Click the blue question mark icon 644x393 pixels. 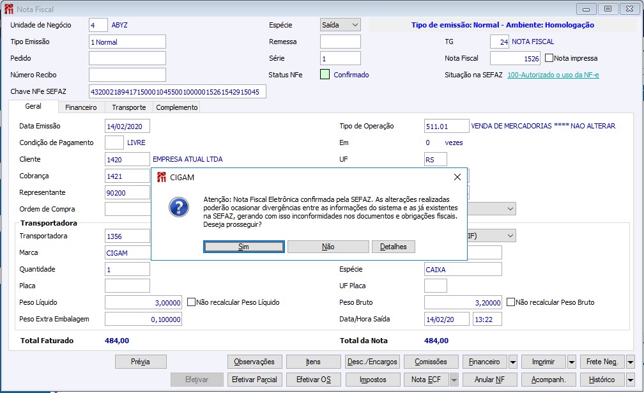pyautogui.click(x=178, y=207)
